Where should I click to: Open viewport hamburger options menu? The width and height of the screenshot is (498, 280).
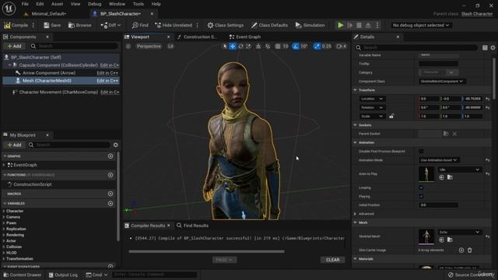point(128,47)
